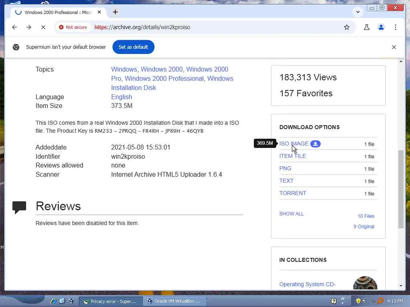Launch VirtualBox from quick launch
Viewport: 410px width, 307px height.
point(71,301)
